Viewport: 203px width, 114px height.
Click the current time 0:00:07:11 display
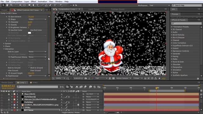(8, 86)
